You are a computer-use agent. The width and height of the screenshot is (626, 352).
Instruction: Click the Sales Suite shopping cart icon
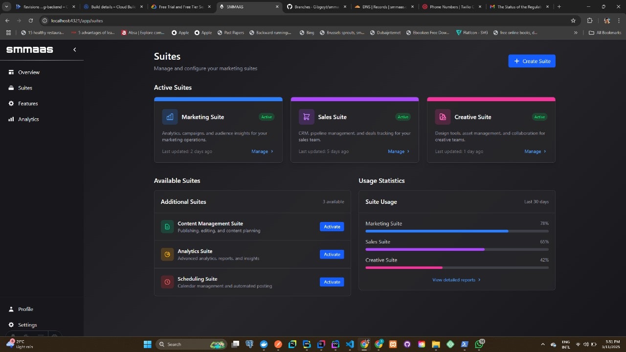point(306,117)
